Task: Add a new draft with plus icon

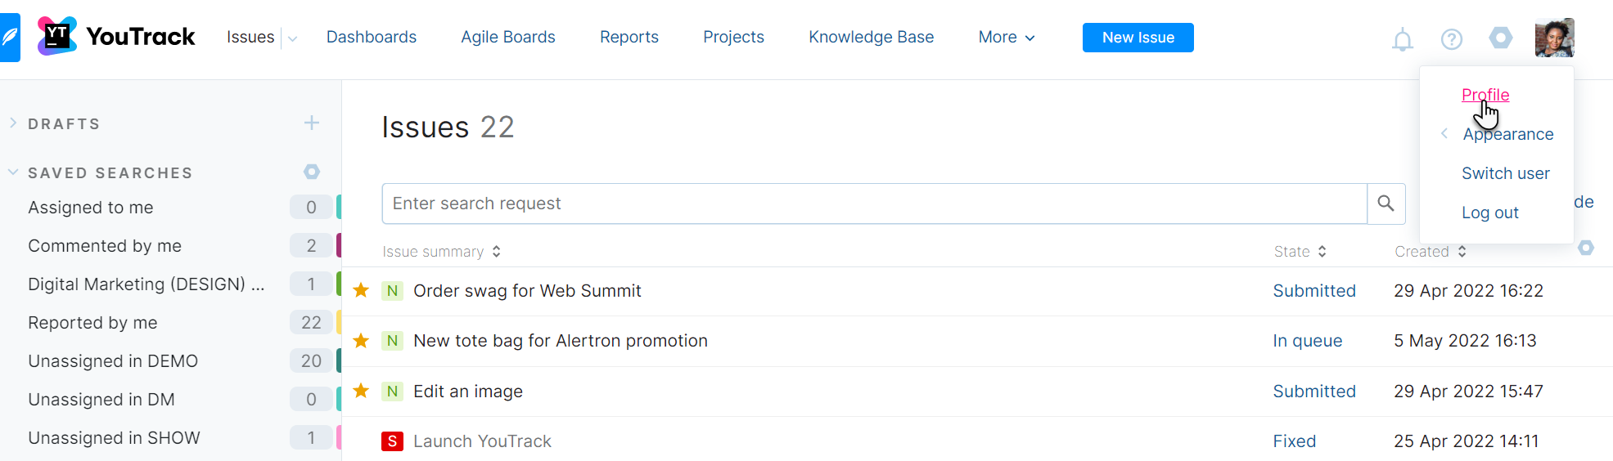Action: click(312, 123)
